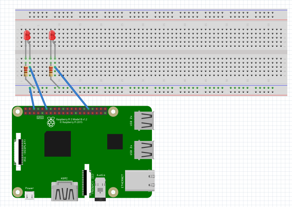Click the HDMI port on the Pi
The image size is (292, 207).
(64, 191)
